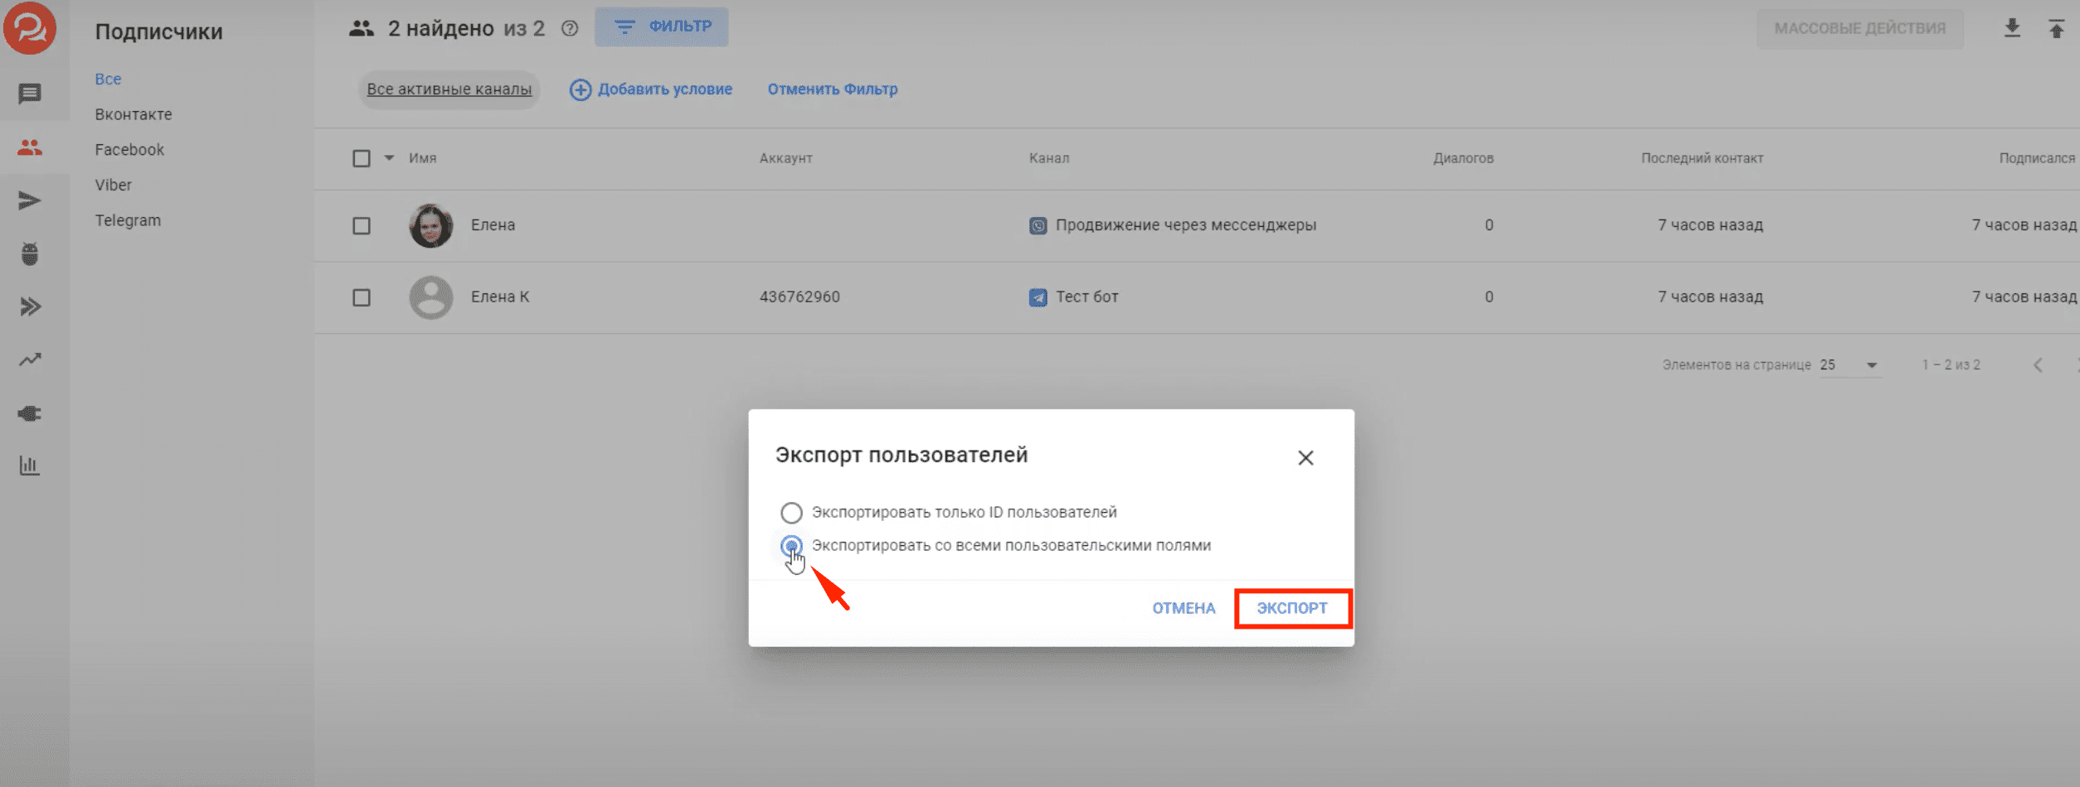Toggle the select-all checkbox in table header

point(362,158)
